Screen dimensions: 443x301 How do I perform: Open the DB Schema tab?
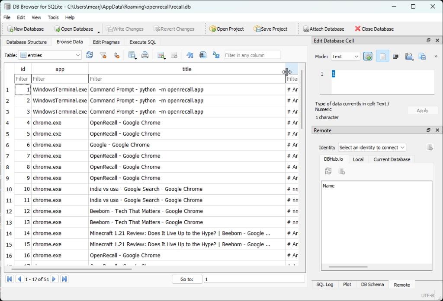pos(372,284)
